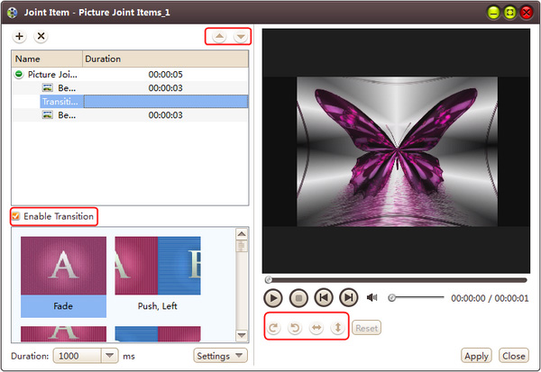Mute the preview audio speaker icon
This screenshot has width=541, height=372.
tap(371, 297)
